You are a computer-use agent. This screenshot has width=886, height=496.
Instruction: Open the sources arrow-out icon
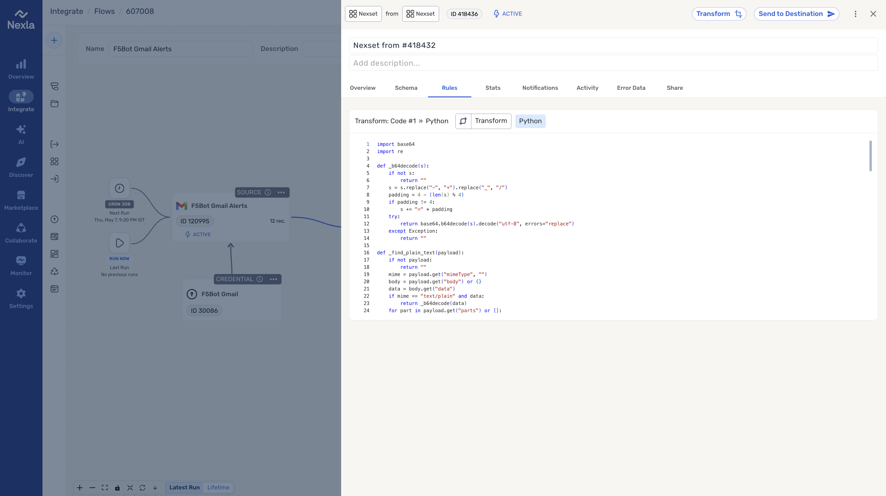(x=54, y=144)
